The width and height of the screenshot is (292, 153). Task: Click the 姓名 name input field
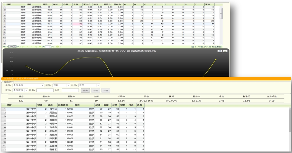(45, 90)
